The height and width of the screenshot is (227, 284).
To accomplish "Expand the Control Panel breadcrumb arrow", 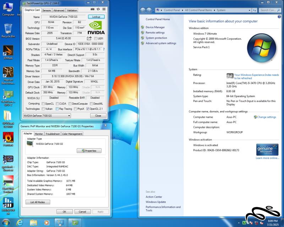I will point(182,10).
